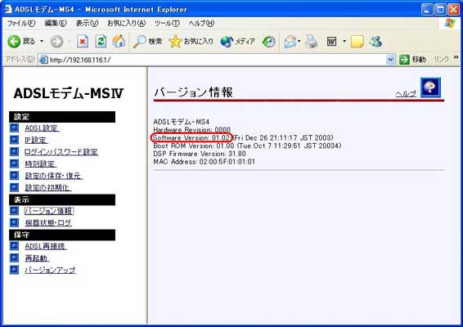Image resolution: width=463 pixels, height=327 pixels.
Task: Click the blue question mark help icon
Action: coord(430,87)
